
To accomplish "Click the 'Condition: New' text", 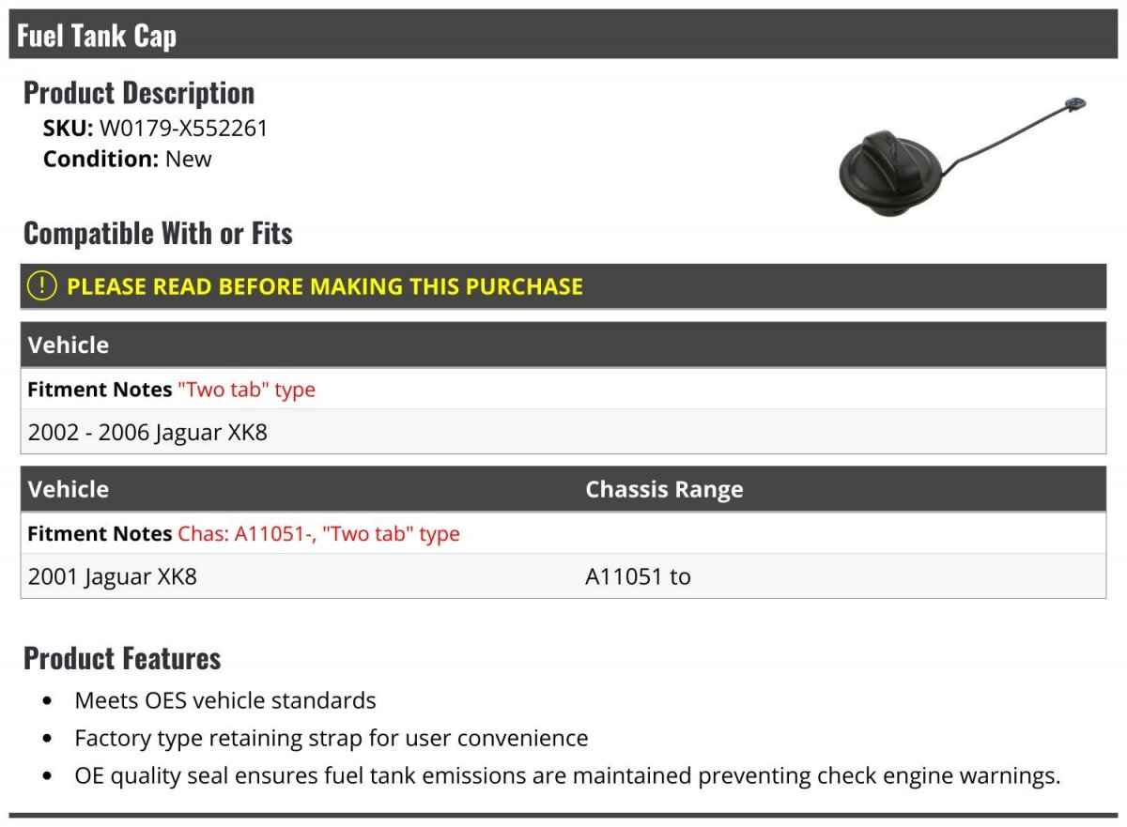I will click(128, 159).
